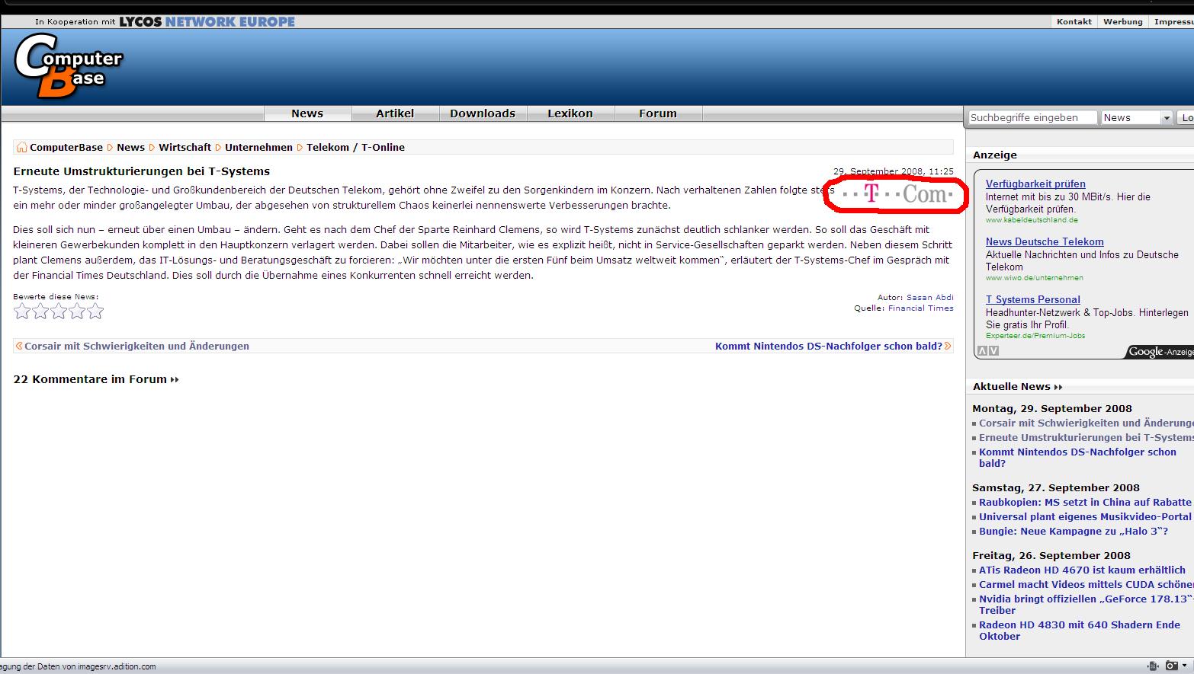The height and width of the screenshot is (674, 1194).
Task: Open Bungie: Neue Kampagne zu Halo 3
Action: click(1074, 532)
